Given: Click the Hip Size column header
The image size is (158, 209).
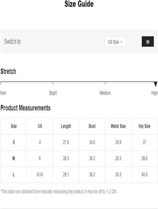Looking at the screenshot, I should click(144, 126).
